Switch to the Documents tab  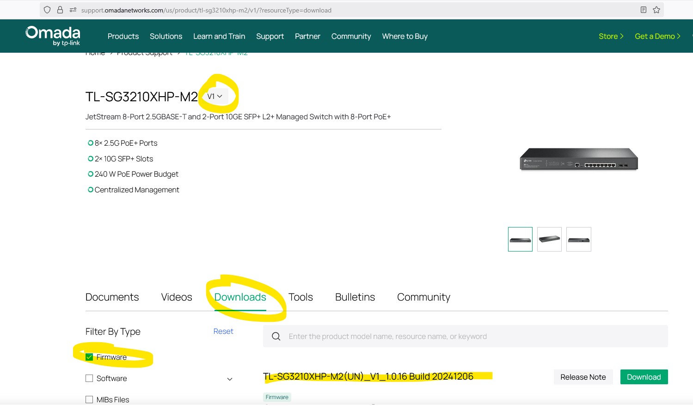pos(112,297)
